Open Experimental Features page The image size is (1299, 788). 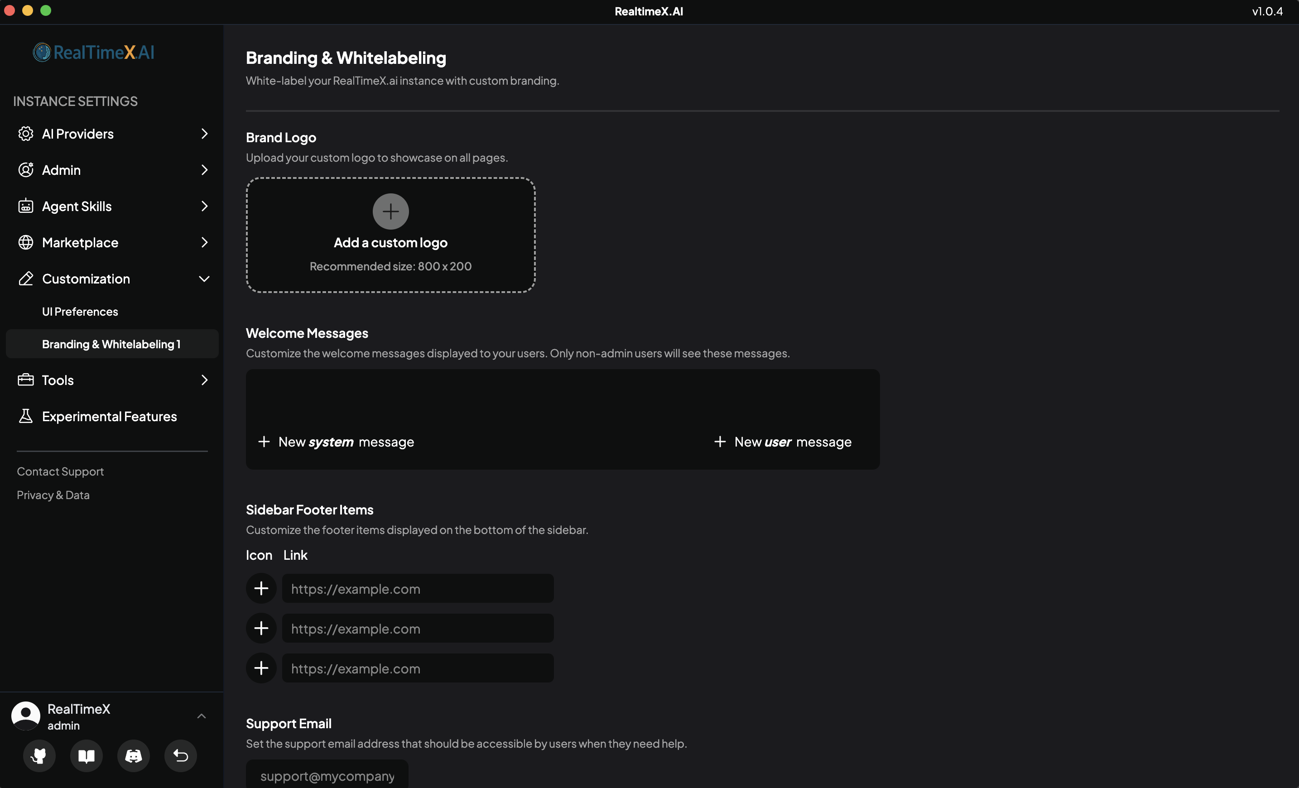[109, 416]
